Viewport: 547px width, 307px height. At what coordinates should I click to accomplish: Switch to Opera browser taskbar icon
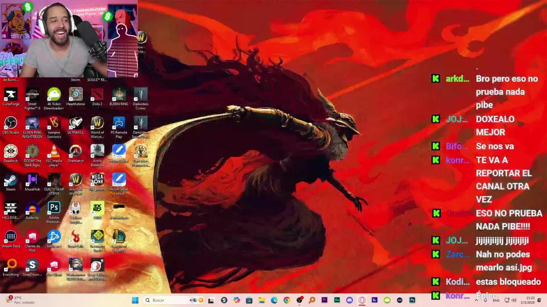pos(362,300)
